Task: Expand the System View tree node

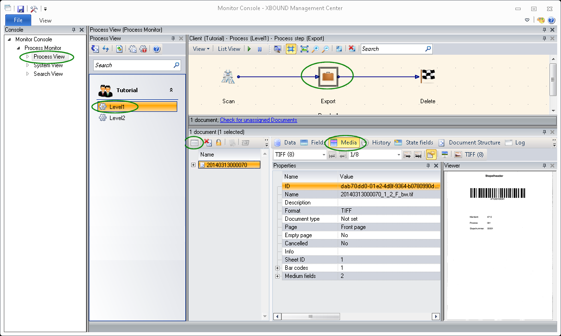Action: (27, 65)
